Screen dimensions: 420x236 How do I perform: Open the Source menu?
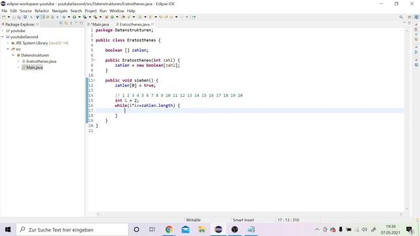26,10
